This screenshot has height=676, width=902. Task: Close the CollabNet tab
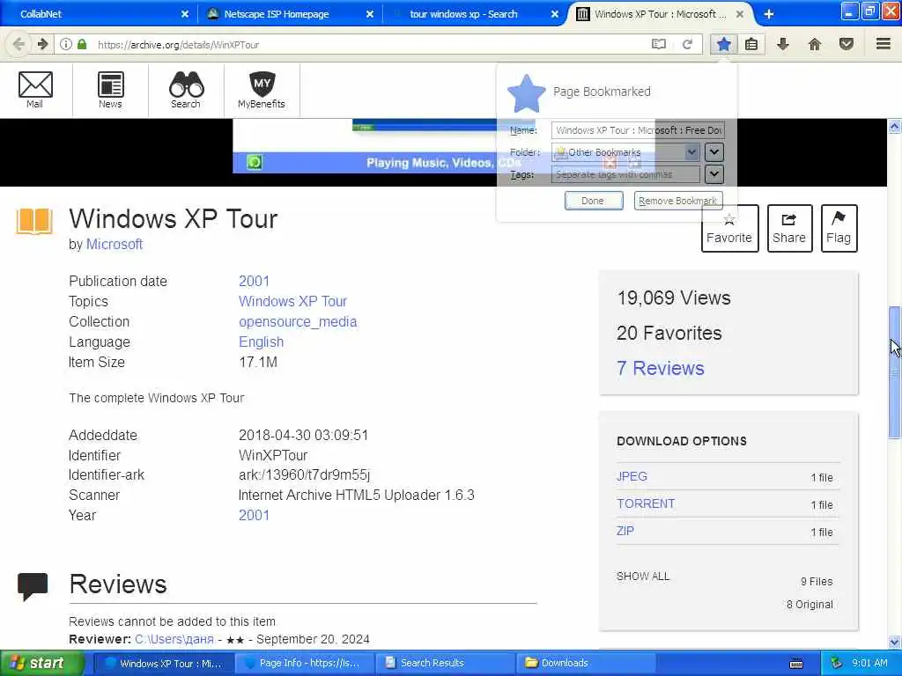pos(185,14)
